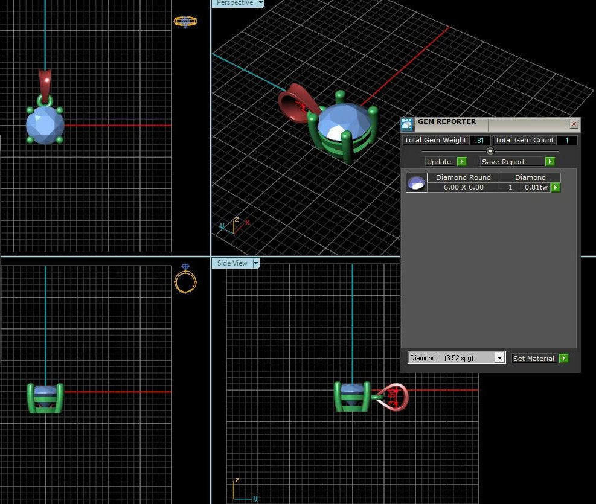
Task: Click the Perspective viewport title label
Action: pos(234,4)
